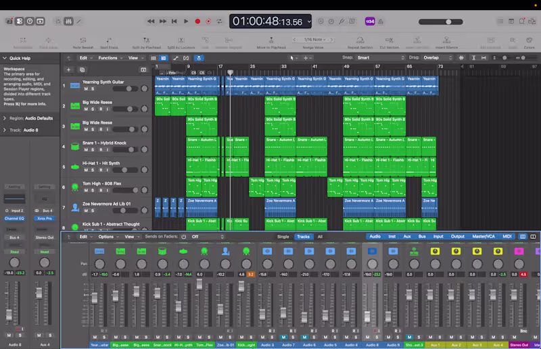Toggle the metronome click icon
The height and width of the screenshot is (349, 541).
[x=381, y=22]
